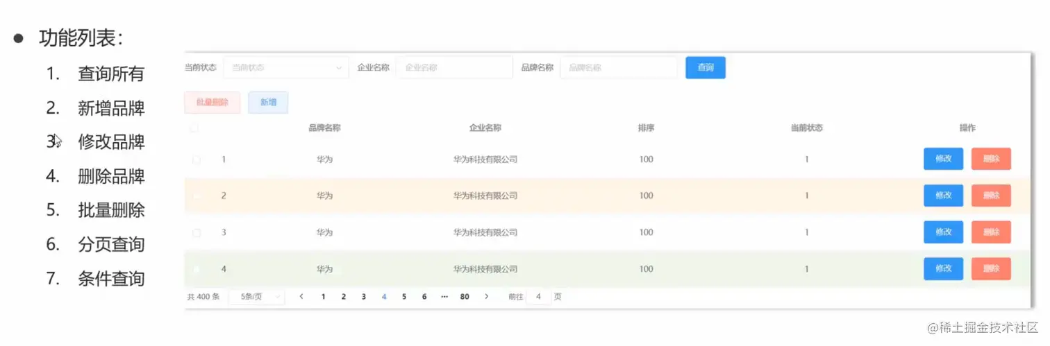This screenshot has width=1050, height=346.
Task: Click 修改 edit button in row 3
Action: pyautogui.click(x=943, y=232)
